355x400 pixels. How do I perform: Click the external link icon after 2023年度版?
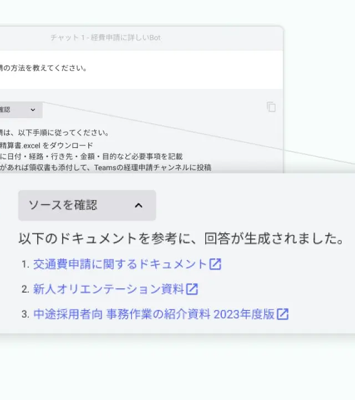coord(283,314)
